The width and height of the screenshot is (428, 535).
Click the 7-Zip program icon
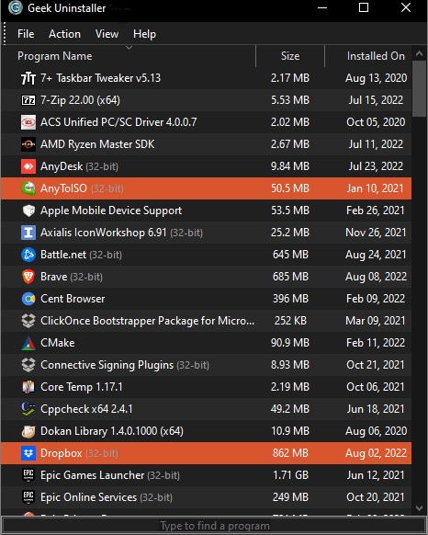coord(28,100)
